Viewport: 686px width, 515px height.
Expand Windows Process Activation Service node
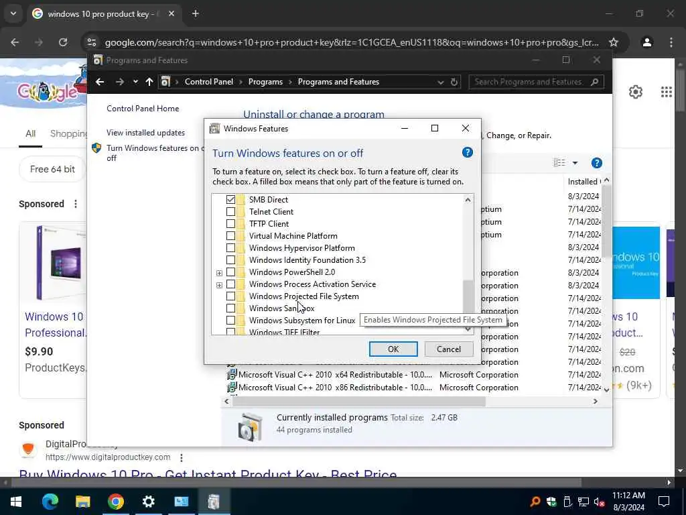pos(219,285)
